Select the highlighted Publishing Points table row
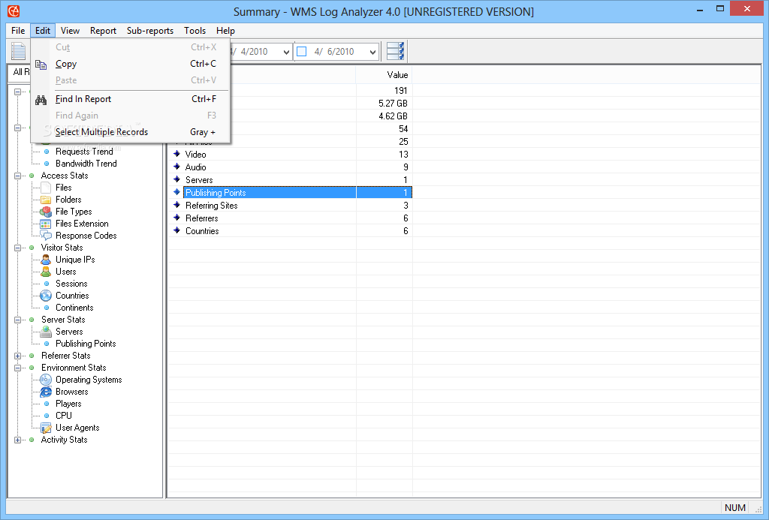This screenshot has width=769, height=520. (297, 193)
